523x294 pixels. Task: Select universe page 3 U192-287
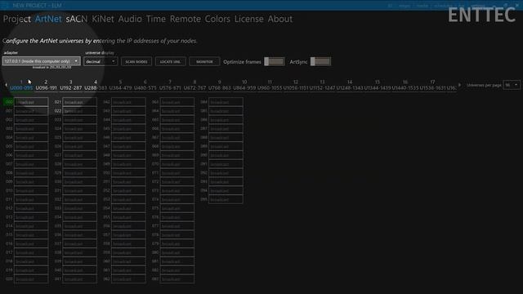click(71, 85)
